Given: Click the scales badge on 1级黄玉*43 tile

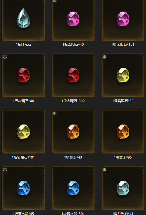Looking at the screenshot, I should (55, 113).
